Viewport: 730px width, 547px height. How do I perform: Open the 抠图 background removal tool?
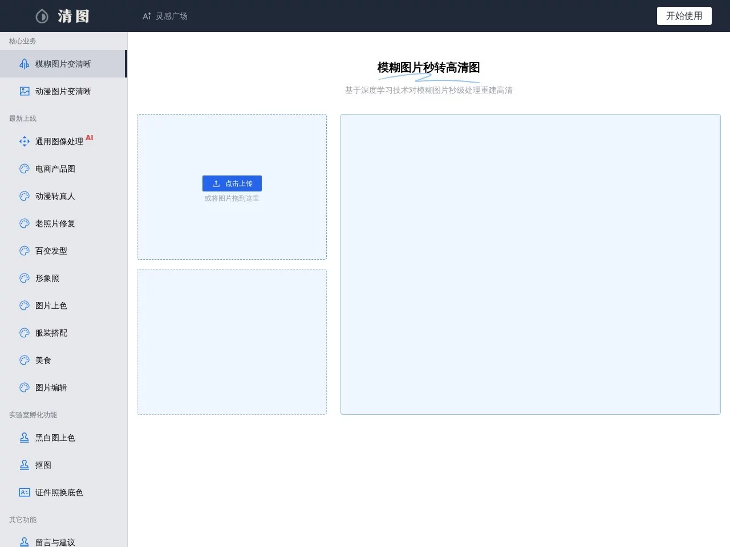[42, 465]
